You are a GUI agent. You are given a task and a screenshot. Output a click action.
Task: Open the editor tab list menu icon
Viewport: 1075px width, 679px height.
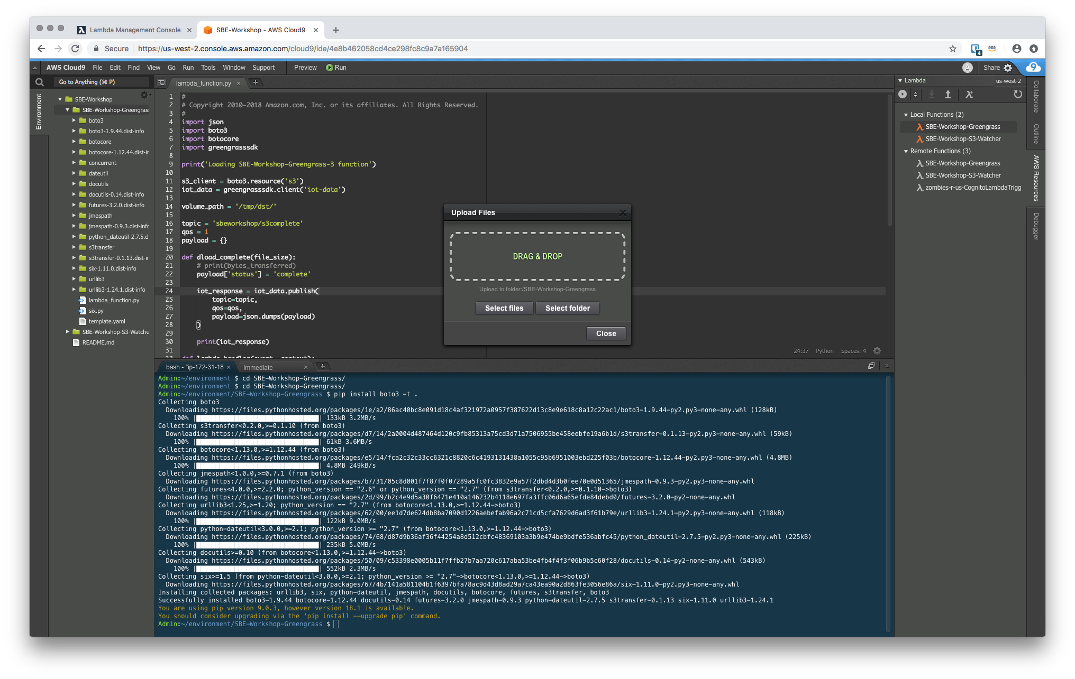(162, 83)
